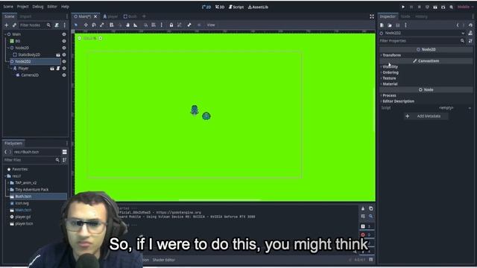Screen dimensions: 477x268
Task: Copy the Output log contents icon
Action: tap(371, 208)
